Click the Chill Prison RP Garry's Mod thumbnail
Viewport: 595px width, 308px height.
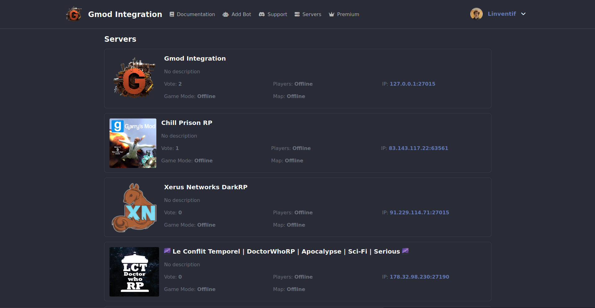point(133,143)
